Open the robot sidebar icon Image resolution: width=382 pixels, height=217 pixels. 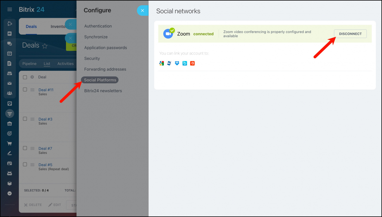(x=10, y=173)
